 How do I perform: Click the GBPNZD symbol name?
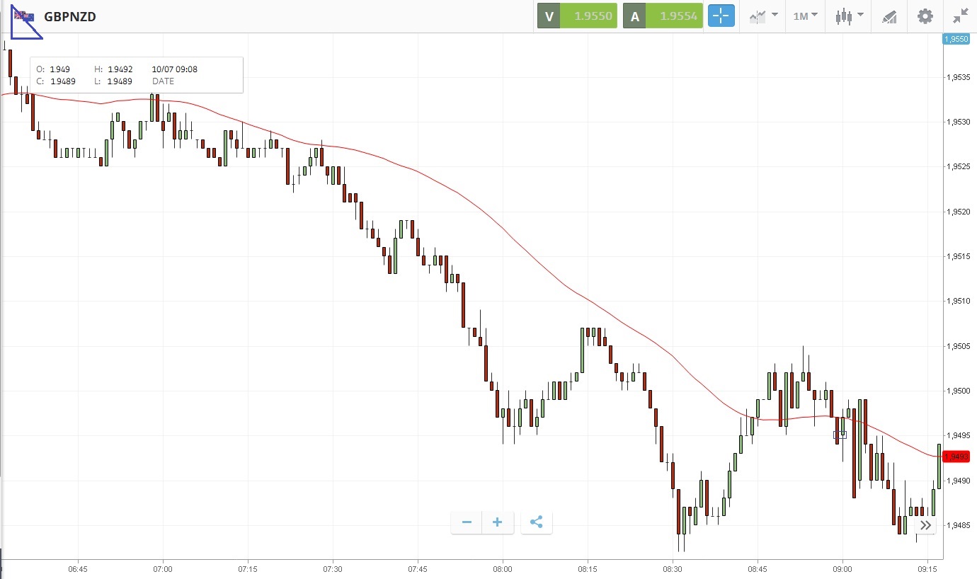pos(70,16)
